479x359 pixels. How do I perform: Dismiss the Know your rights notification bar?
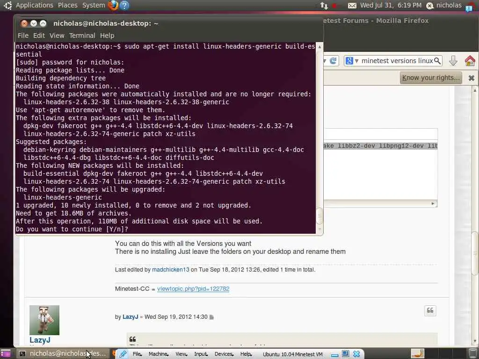471,78
